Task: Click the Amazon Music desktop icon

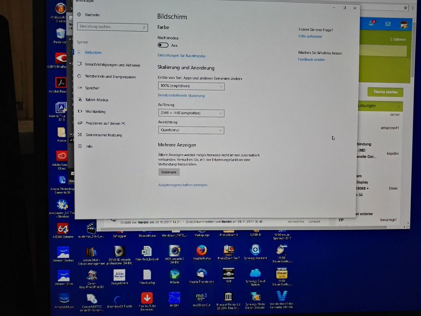Action: pos(64,298)
